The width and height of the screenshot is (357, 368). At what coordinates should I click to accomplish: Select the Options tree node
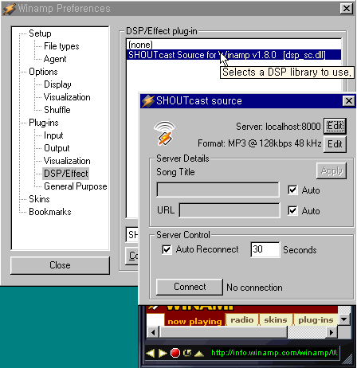(x=43, y=72)
